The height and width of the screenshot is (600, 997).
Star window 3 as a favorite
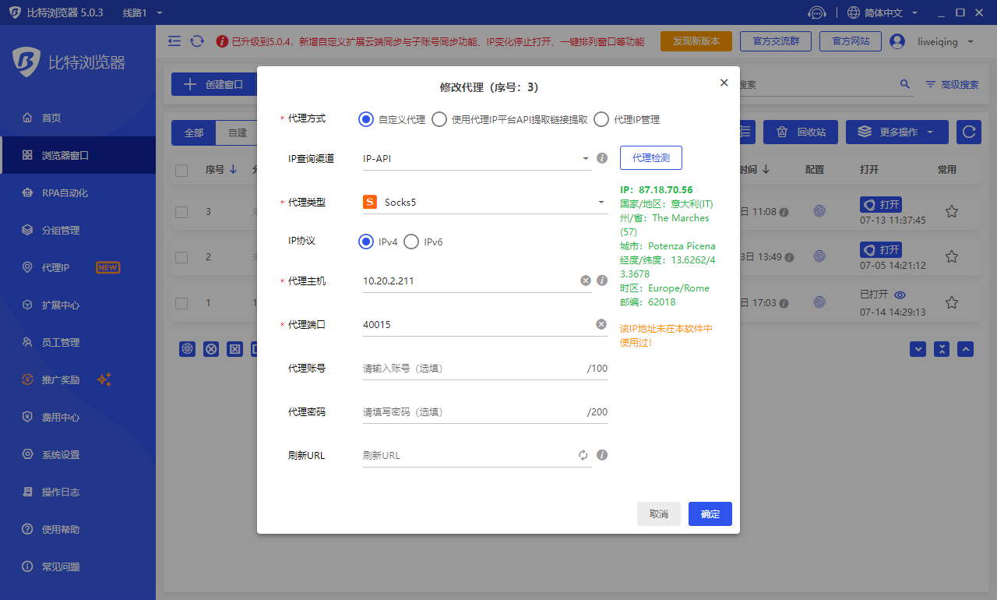951,211
